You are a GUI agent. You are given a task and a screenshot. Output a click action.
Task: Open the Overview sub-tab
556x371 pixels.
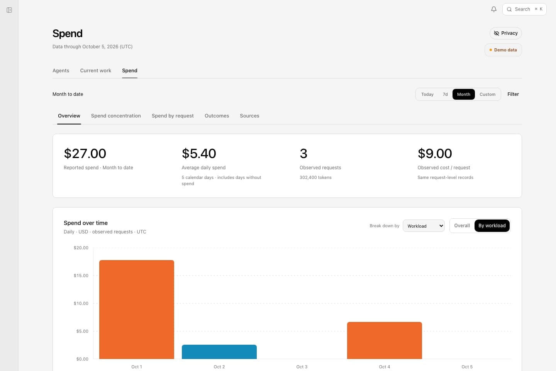coord(69,116)
